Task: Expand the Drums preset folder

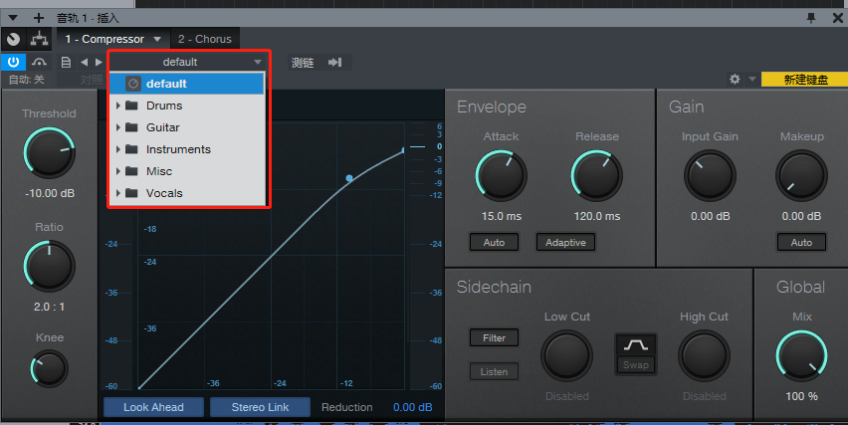Action: 119,106
